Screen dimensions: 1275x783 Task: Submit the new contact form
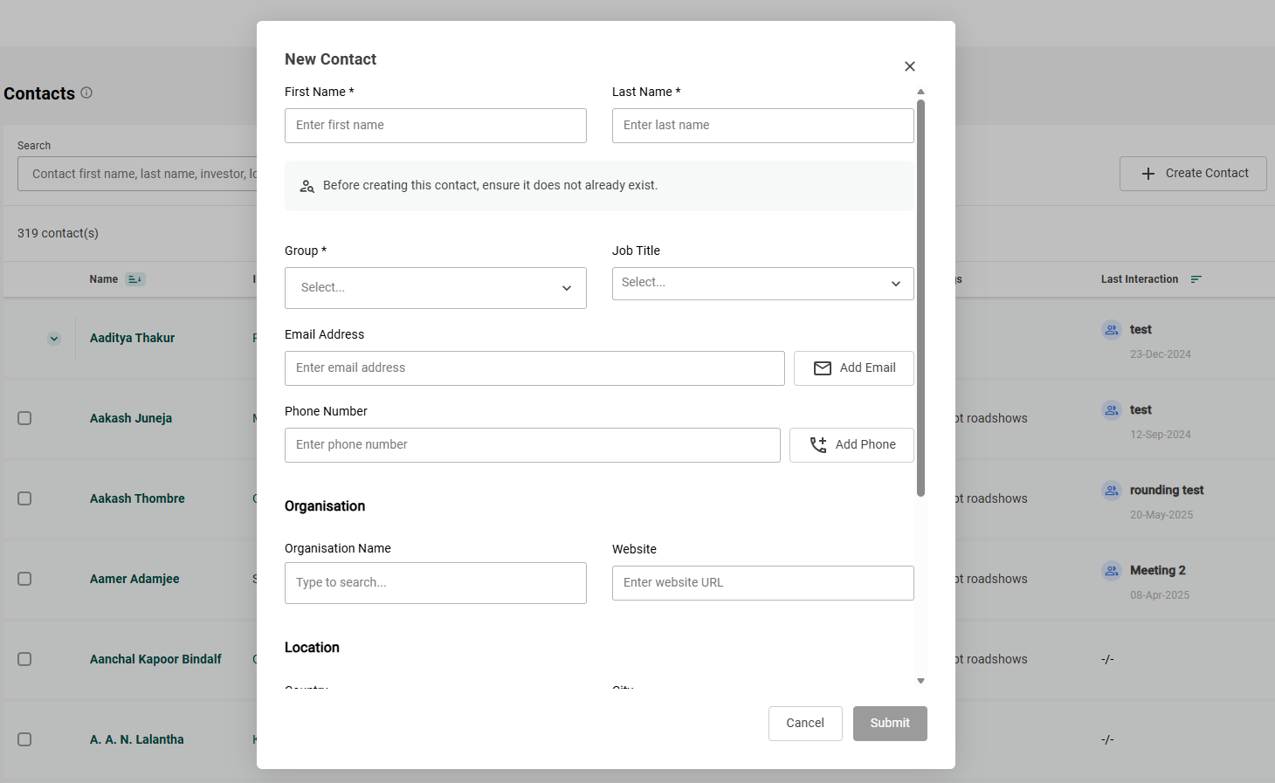tap(889, 724)
